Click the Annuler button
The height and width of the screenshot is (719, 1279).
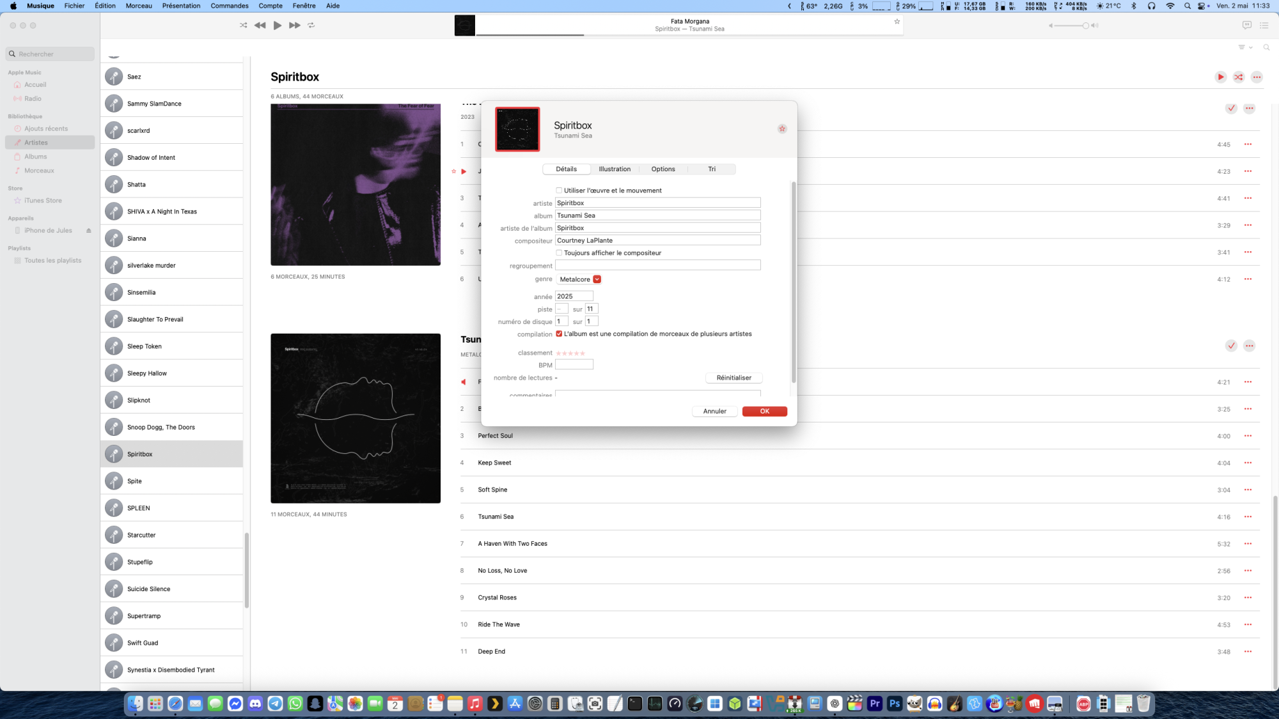[x=714, y=412]
